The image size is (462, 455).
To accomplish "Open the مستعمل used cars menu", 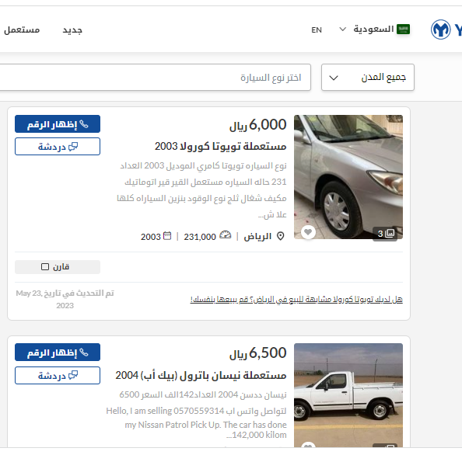I will [22, 30].
